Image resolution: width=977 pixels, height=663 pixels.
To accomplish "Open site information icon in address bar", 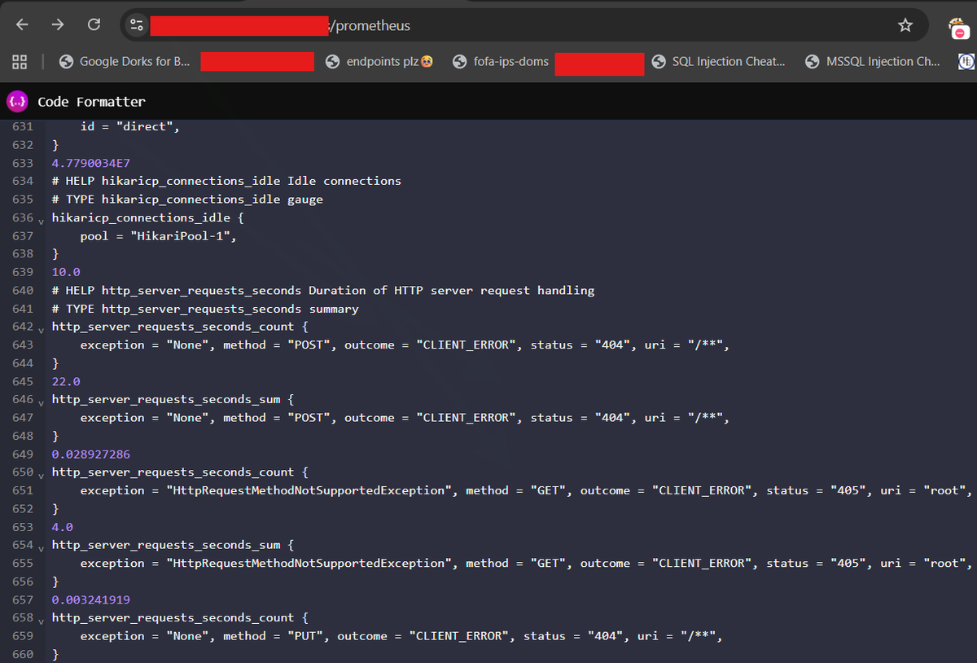I will click(x=137, y=25).
